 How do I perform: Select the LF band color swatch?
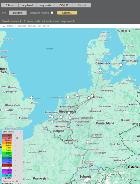[7, 135]
